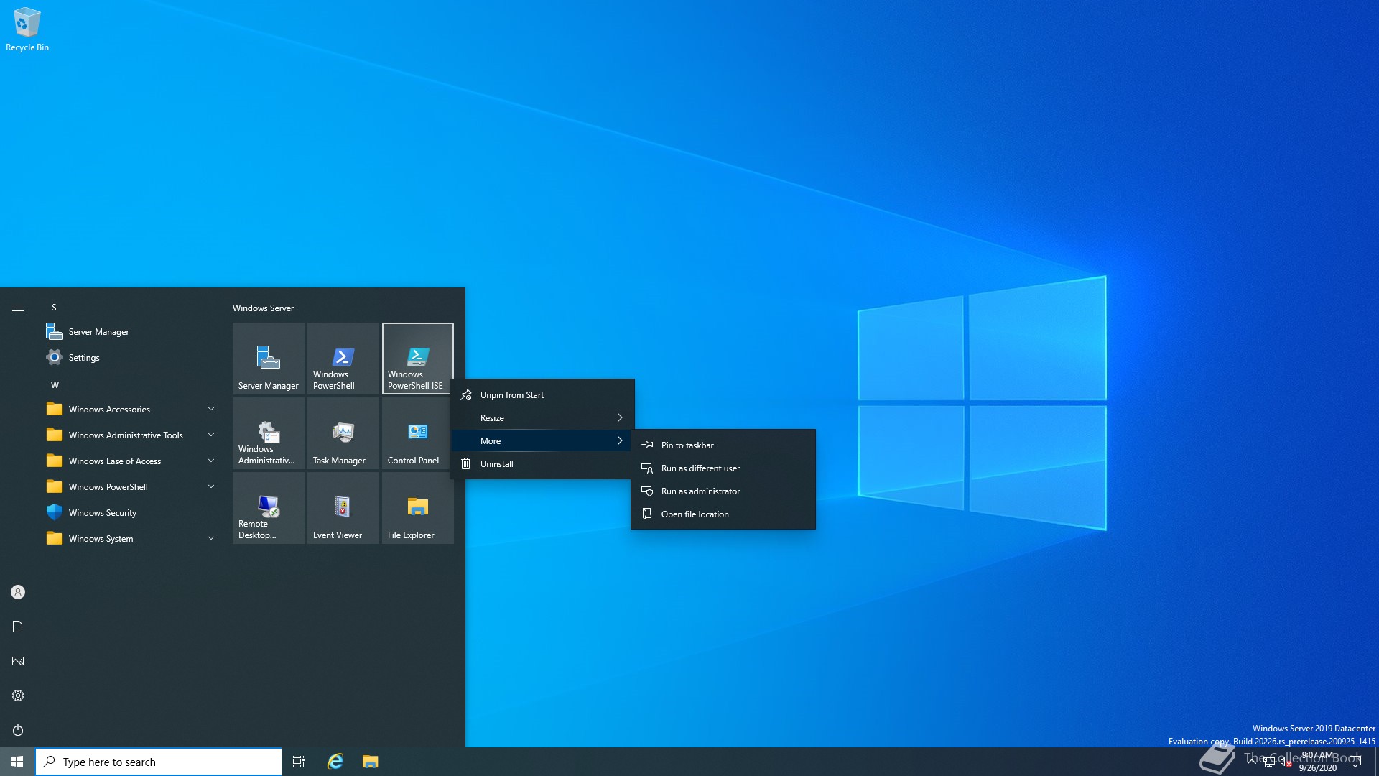
Task: Open Pictures from the Start sidebar
Action: point(18,661)
